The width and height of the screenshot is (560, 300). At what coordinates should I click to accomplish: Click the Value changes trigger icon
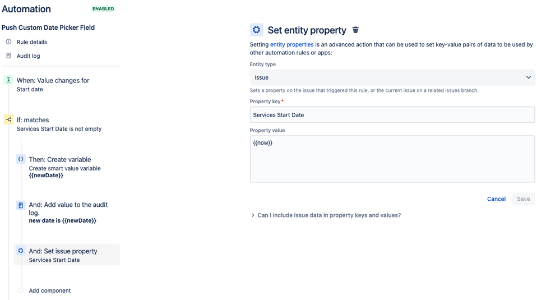(x=8, y=80)
